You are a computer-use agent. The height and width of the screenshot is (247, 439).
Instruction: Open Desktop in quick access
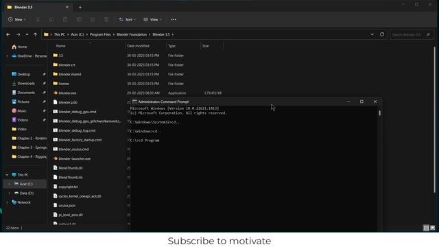[21, 74]
